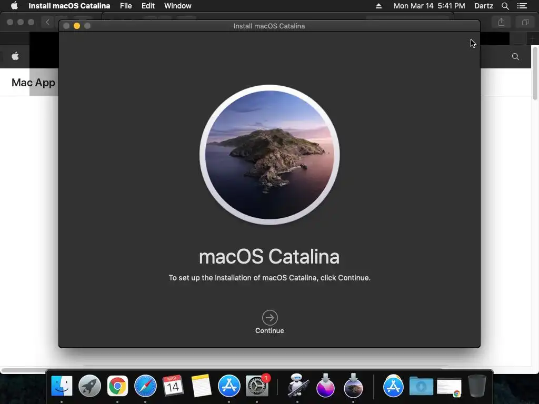Click the Mac App heading on webpage

point(33,83)
